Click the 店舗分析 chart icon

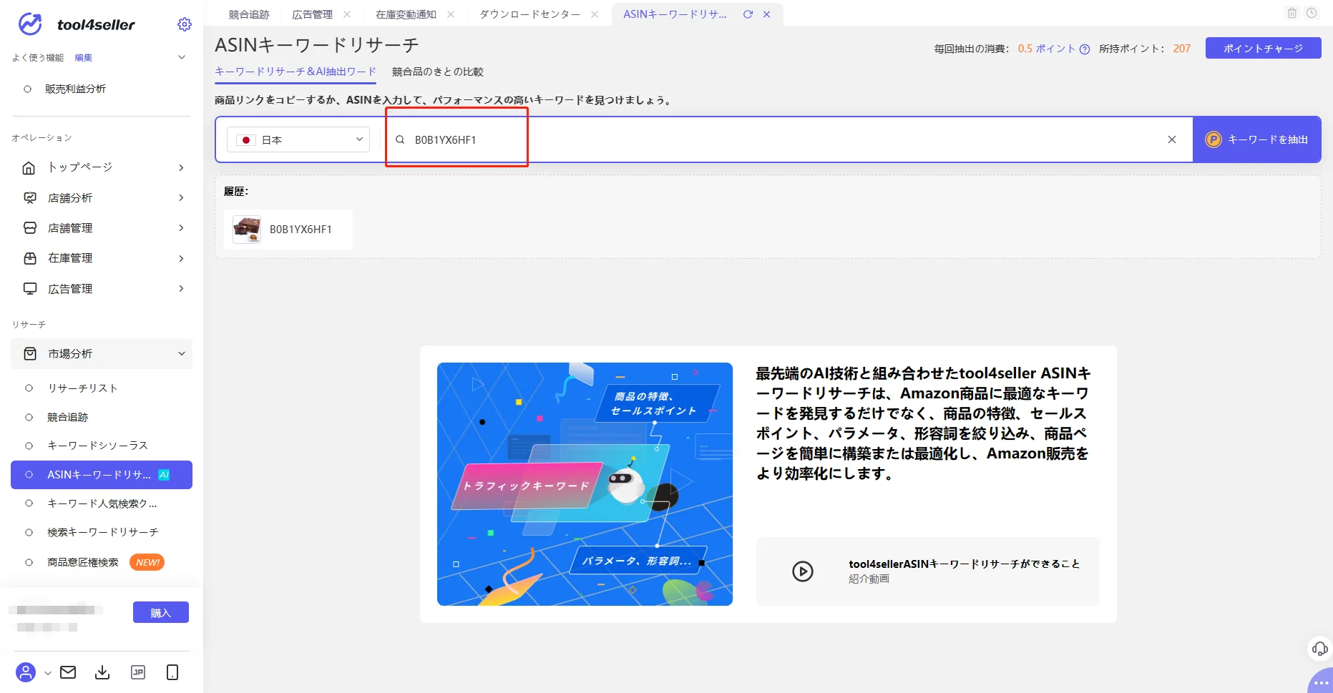pos(30,198)
